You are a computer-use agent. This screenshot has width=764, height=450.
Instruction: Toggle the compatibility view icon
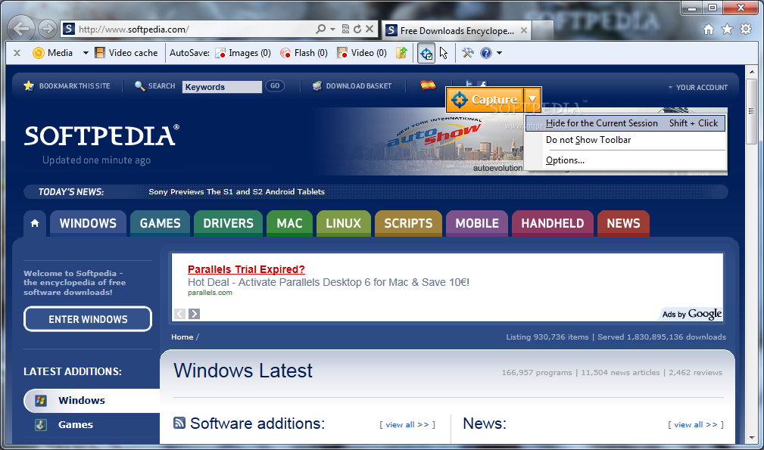tap(345, 29)
